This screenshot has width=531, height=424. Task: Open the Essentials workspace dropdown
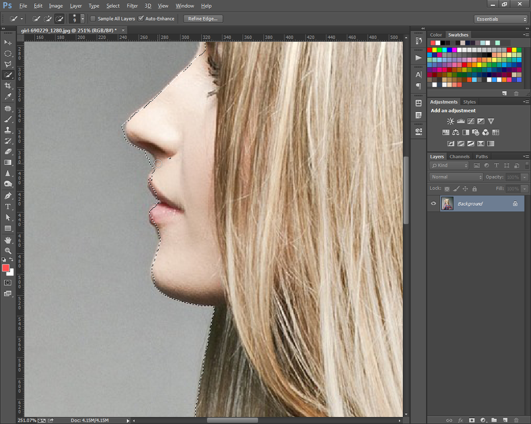tap(501, 19)
